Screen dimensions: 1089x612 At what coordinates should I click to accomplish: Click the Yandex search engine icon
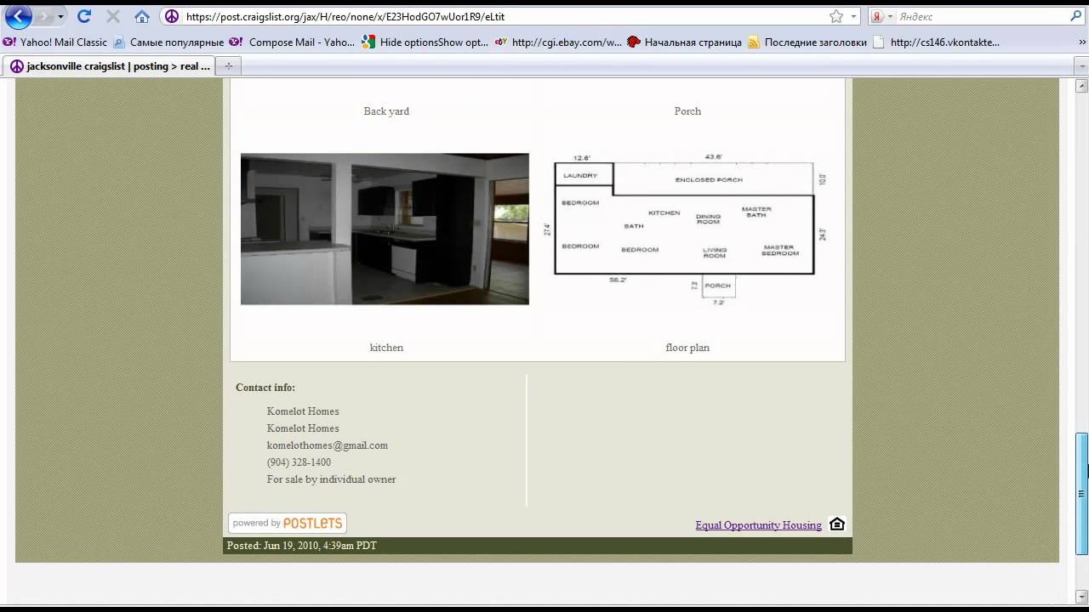[x=877, y=16]
